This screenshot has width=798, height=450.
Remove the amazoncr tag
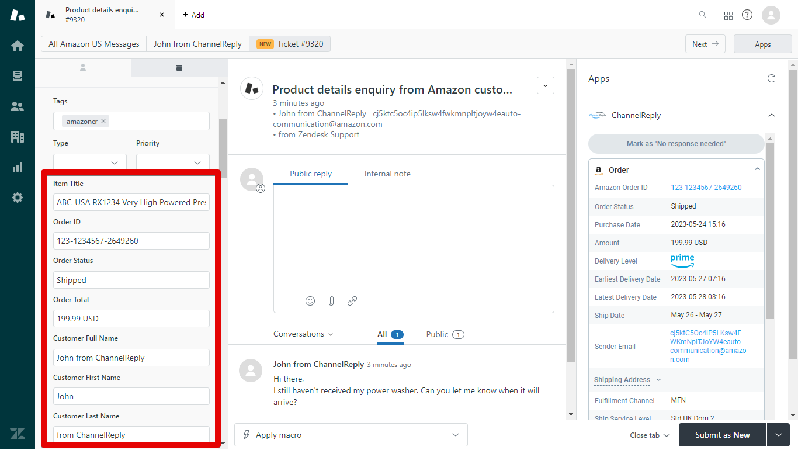[103, 122]
